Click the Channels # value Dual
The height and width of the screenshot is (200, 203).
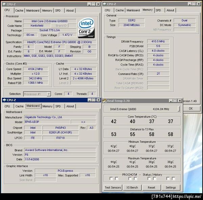click(x=184, y=20)
